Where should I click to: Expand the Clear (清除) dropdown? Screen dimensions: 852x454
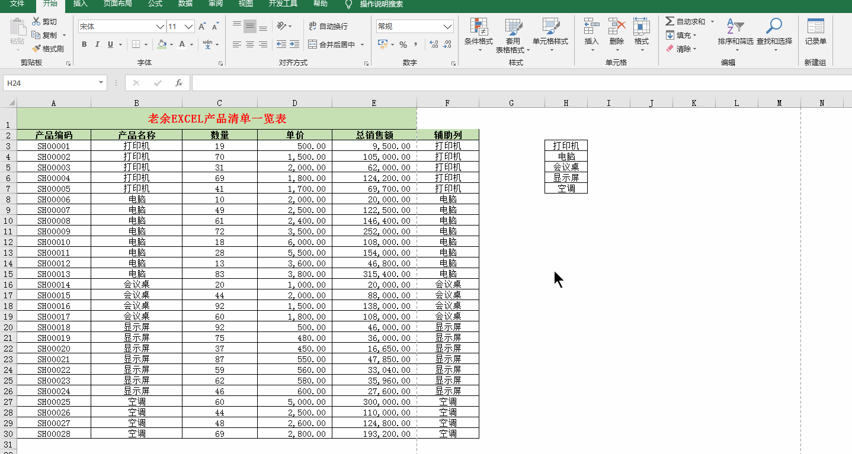(x=695, y=49)
